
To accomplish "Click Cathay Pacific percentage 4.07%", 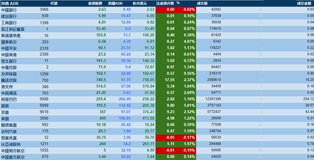I will tap(189, 41).
